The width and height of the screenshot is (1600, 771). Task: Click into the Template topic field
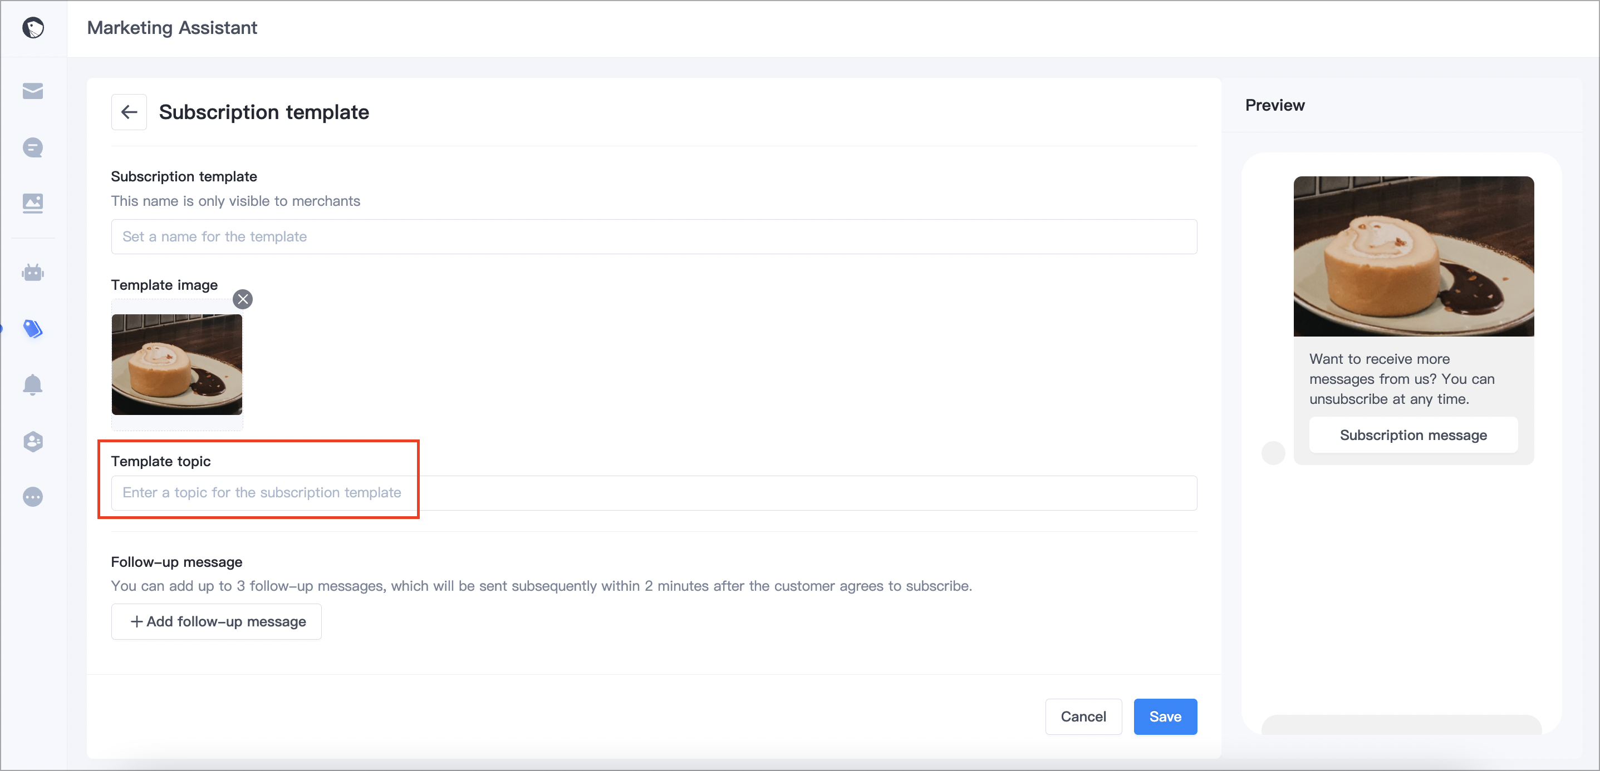click(654, 493)
